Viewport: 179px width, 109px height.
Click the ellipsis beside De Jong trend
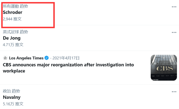(x=174, y=33)
